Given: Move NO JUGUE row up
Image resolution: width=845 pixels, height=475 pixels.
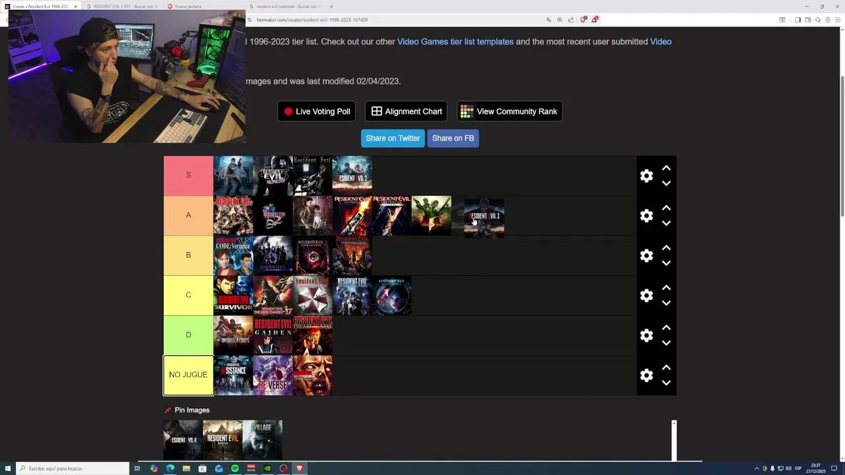Looking at the screenshot, I should pos(666,367).
